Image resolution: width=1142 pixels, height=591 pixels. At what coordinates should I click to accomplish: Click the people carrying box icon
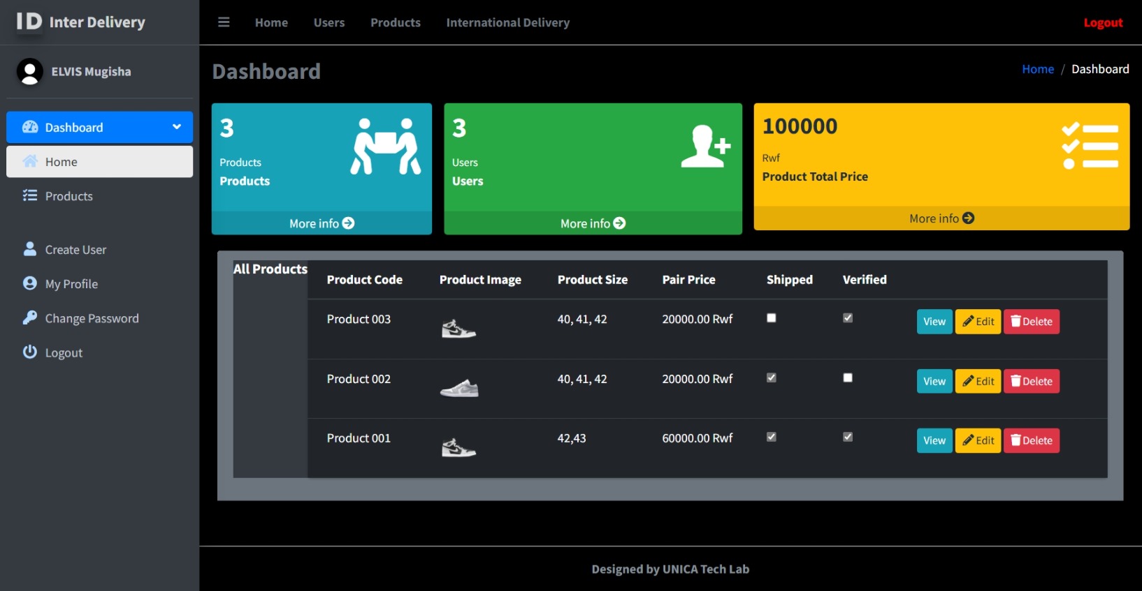pyautogui.click(x=386, y=146)
